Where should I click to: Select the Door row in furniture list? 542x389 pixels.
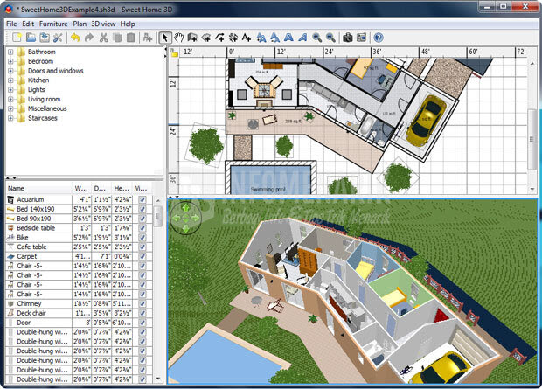(x=80, y=323)
